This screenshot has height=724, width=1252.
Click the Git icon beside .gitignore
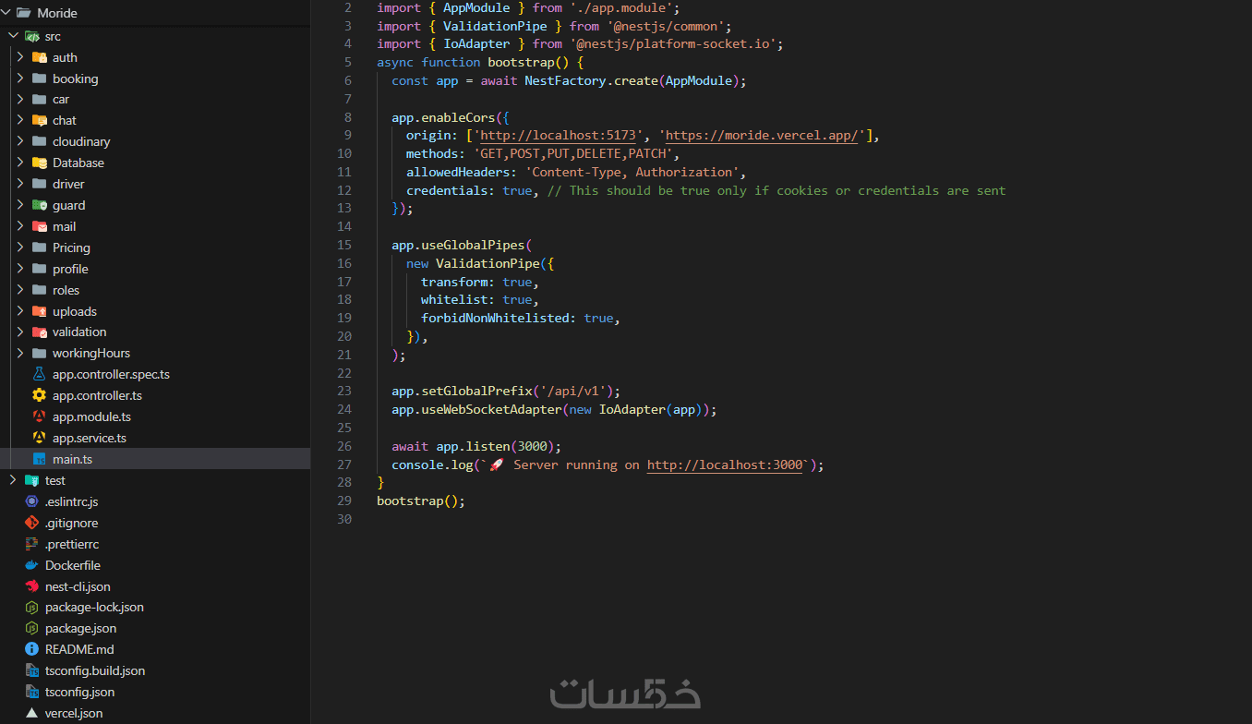tap(31, 523)
